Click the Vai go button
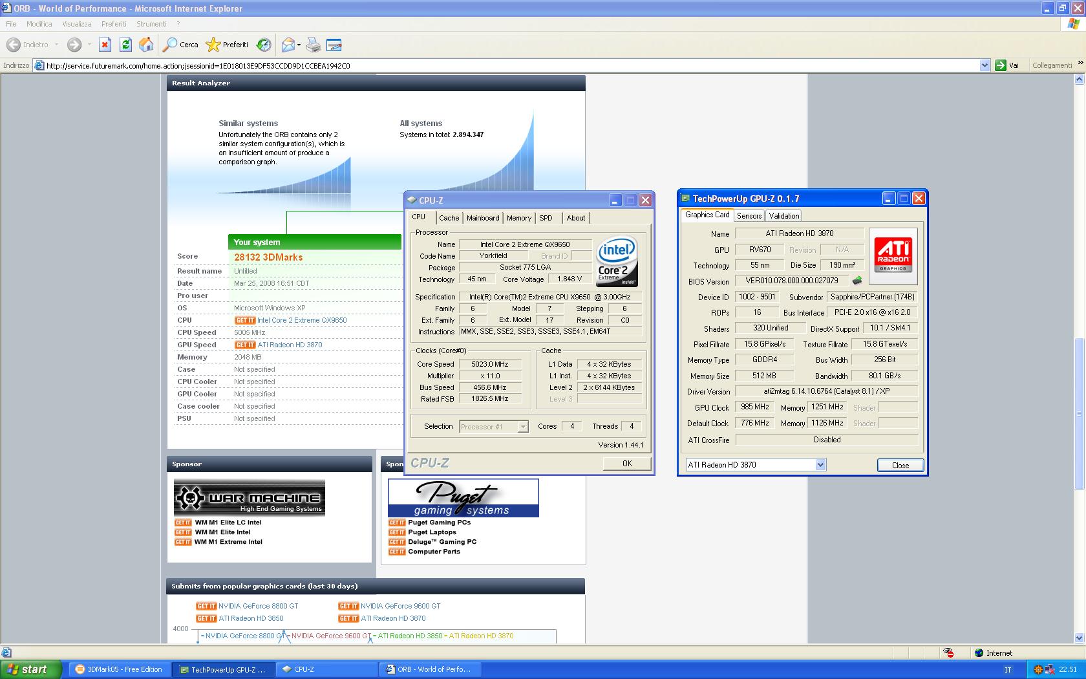The height and width of the screenshot is (679, 1086). pos(1008,65)
